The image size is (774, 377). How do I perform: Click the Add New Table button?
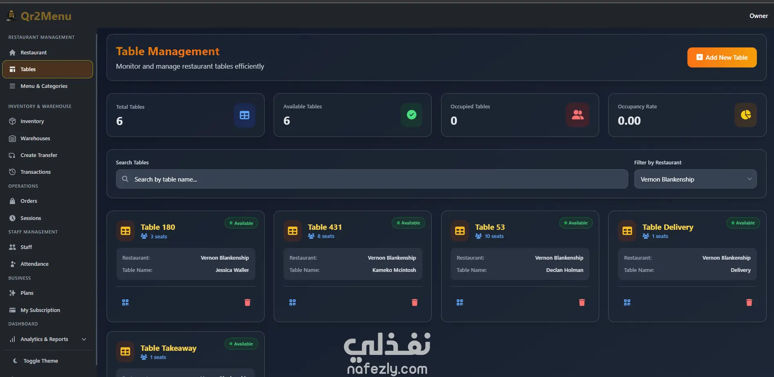coord(722,58)
